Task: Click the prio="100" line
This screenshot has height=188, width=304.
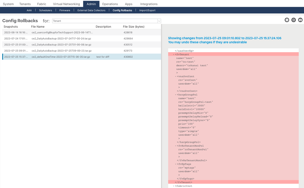Action: pyautogui.click(x=186, y=124)
